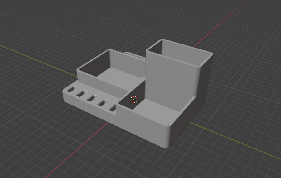Click the small tab behind the tray

[x=135, y=56]
